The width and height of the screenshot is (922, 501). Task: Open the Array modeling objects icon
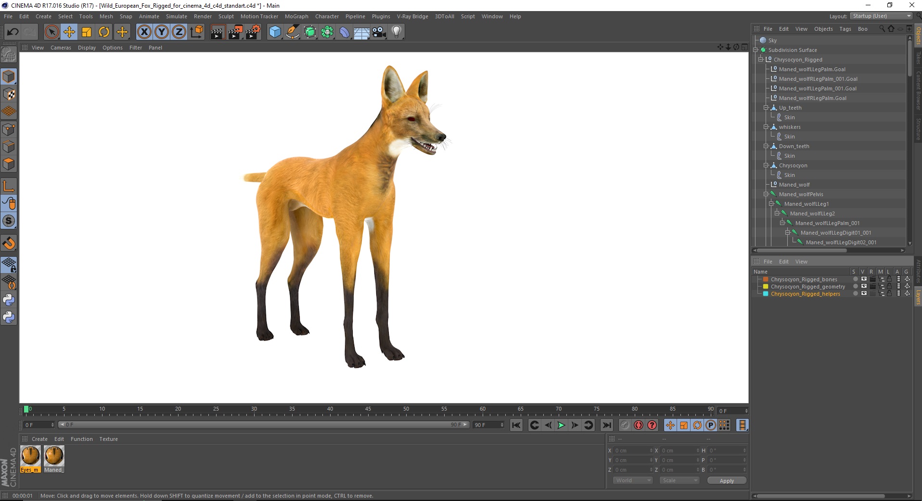click(x=328, y=32)
